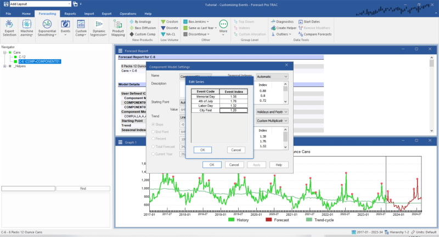
Task: Select the Bass Diffusion model
Action: coord(143,28)
